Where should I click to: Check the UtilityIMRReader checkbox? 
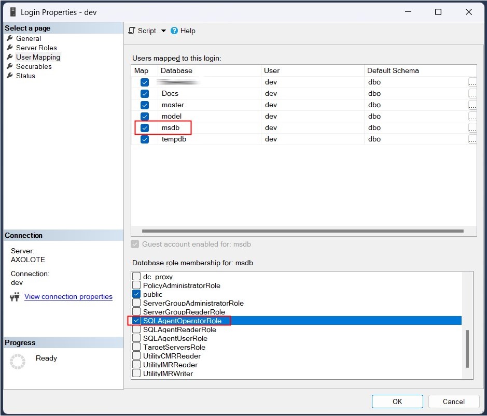[x=136, y=365]
